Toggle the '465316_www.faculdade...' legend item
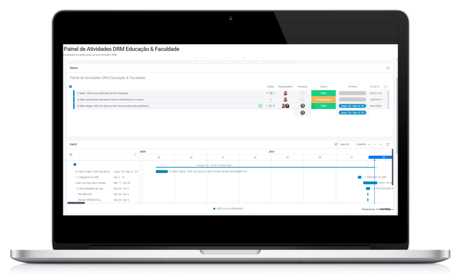The width and height of the screenshot is (461, 277). [x=229, y=208]
